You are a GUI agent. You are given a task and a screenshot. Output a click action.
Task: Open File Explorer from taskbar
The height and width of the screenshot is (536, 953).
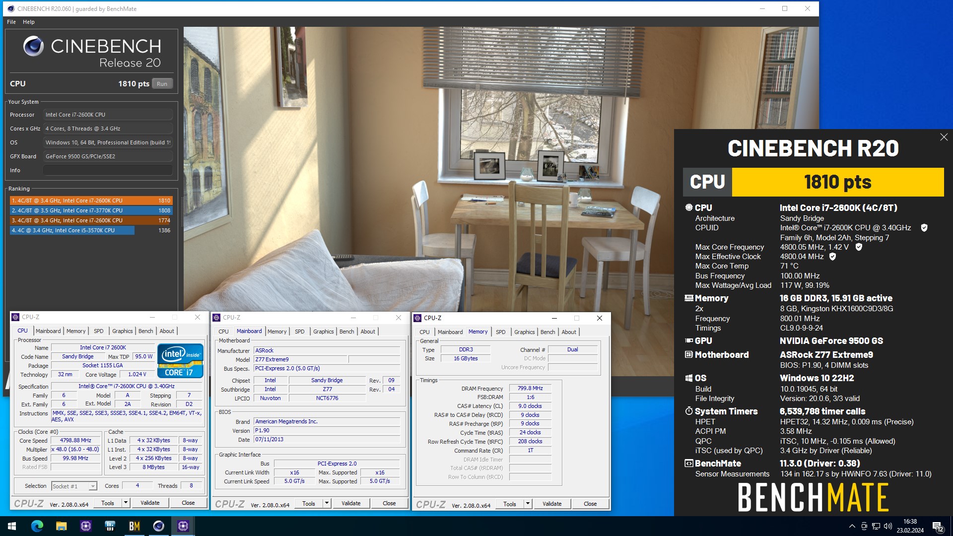[62, 526]
